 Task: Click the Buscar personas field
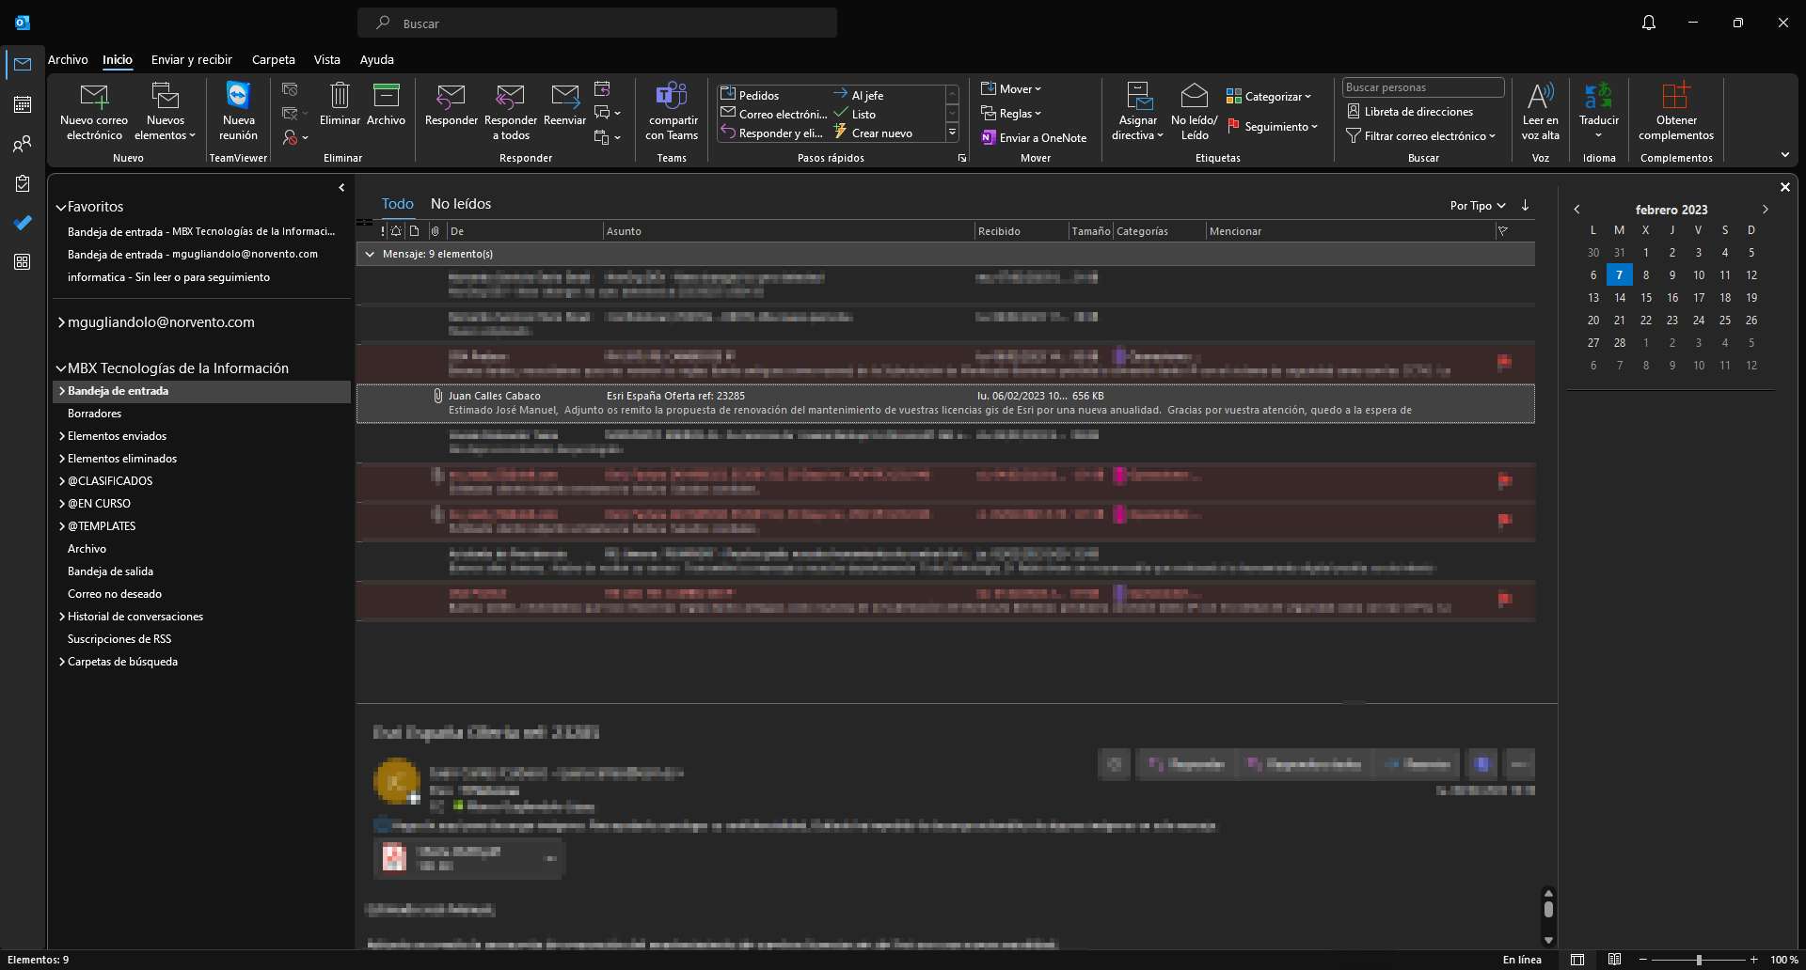tap(1423, 87)
